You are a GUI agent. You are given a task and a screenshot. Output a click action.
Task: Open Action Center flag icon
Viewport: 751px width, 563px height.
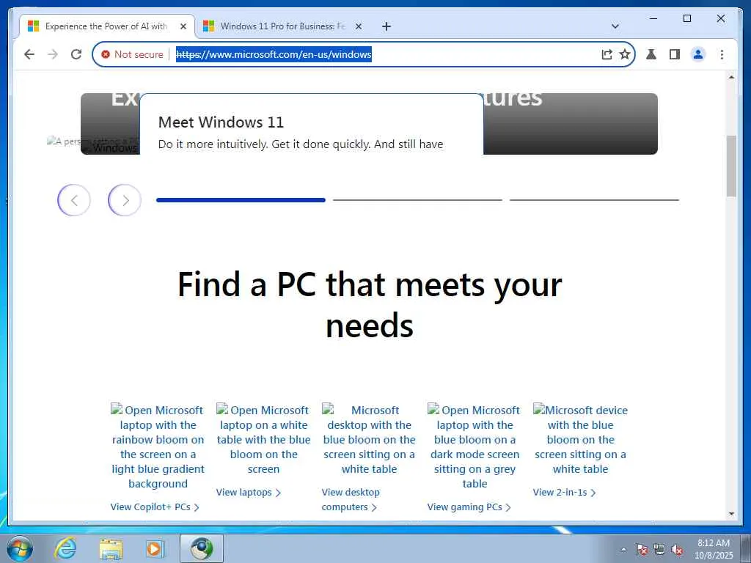(642, 550)
